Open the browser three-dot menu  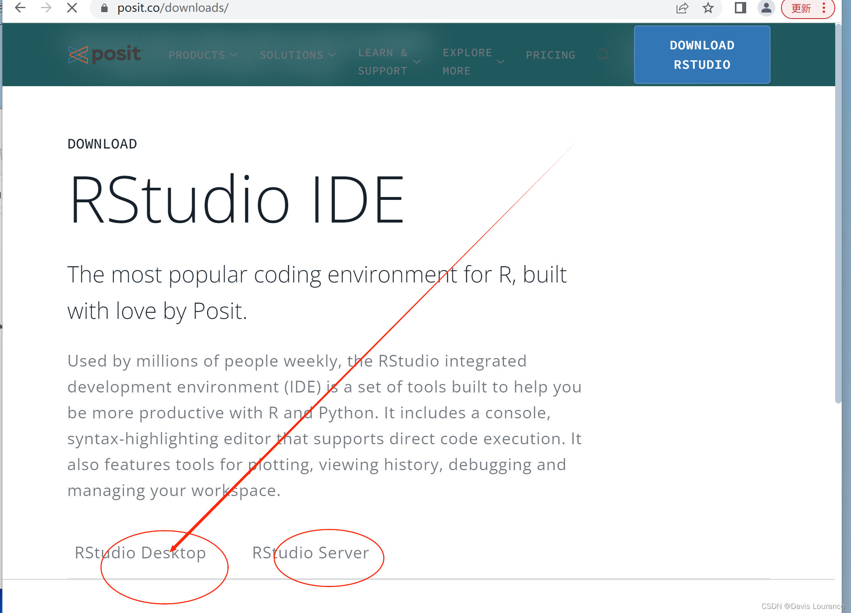[824, 8]
